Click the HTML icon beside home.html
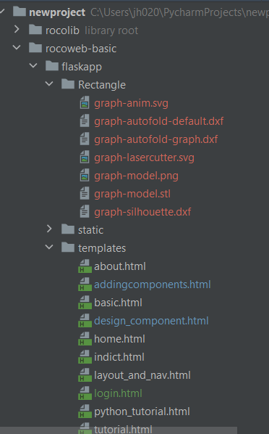 coord(85,339)
